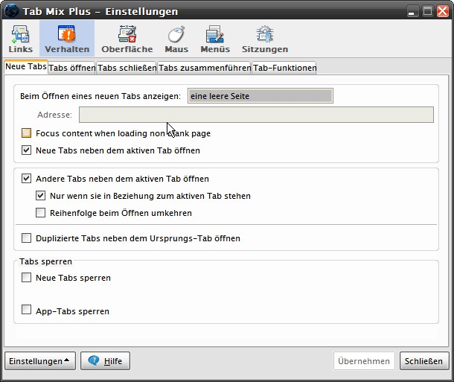Minimize the Einstellungen window
454x382 pixels.
[x=412, y=11]
